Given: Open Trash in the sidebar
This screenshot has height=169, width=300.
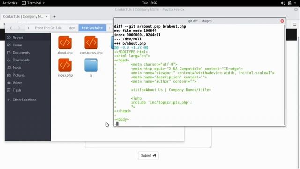Looking at the screenshot, I should pyautogui.click(x=28, y=90).
